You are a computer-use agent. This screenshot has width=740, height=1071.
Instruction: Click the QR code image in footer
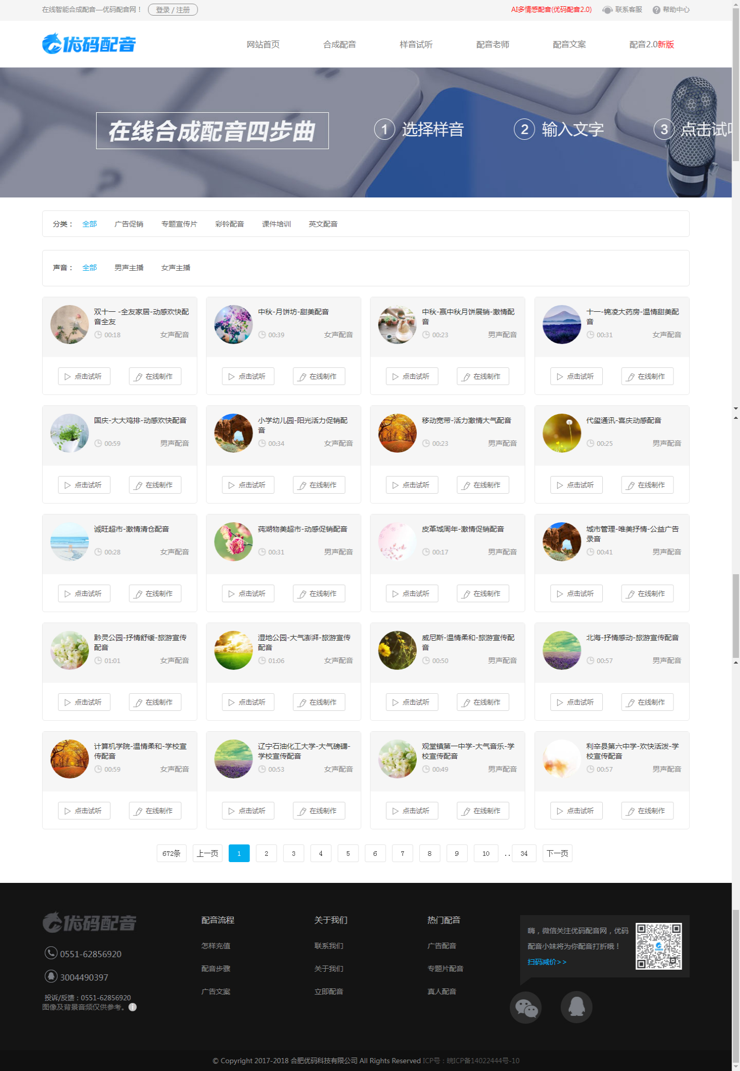[x=658, y=946]
